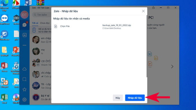This screenshot has height=110, width=196.
Task: Advance the welcome slide with right chevron
Action: [172, 67]
